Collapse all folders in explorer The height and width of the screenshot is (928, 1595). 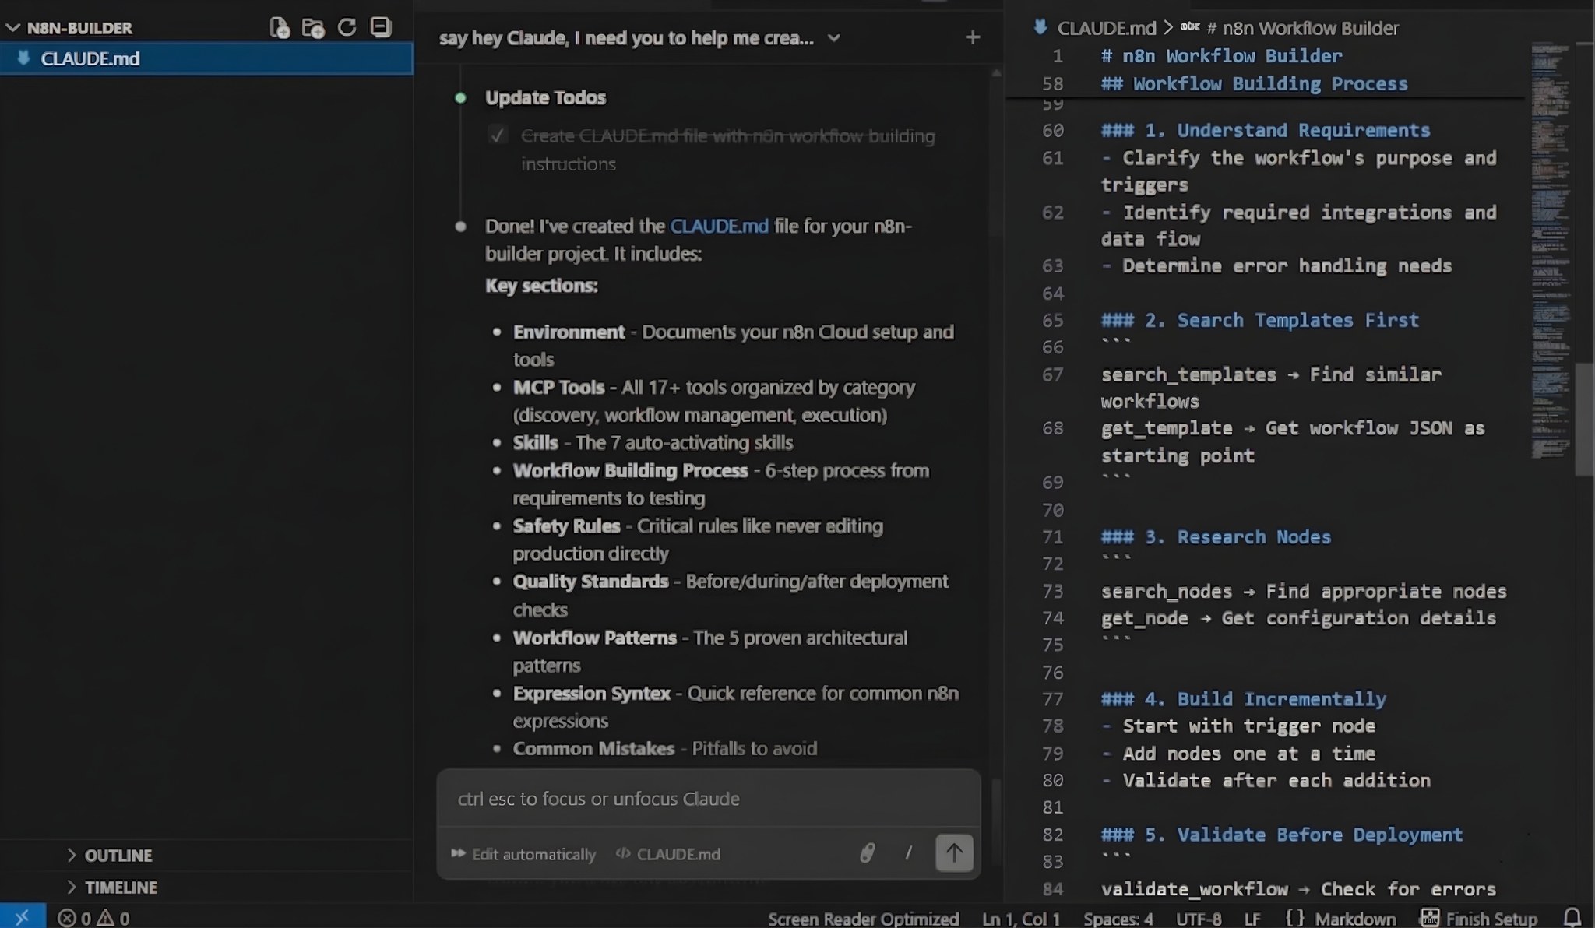[x=381, y=28]
